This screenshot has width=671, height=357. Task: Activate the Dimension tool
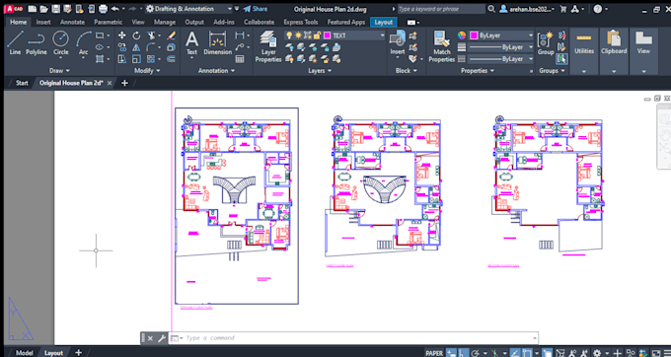click(x=217, y=43)
